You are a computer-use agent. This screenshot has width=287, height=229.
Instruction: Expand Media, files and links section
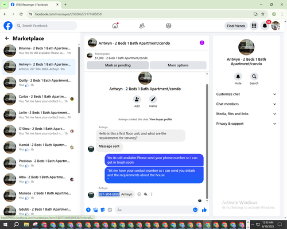click(x=246, y=114)
